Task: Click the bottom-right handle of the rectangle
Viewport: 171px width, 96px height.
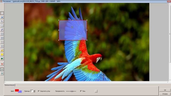Action: pyautogui.click(x=87, y=40)
